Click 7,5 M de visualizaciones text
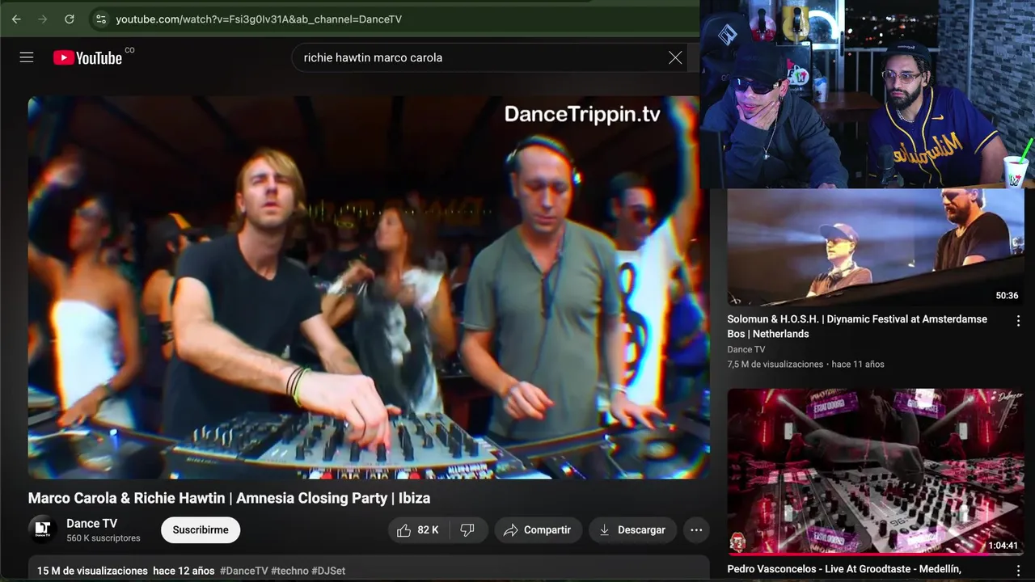This screenshot has height=582, width=1035. (x=775, y=364)
